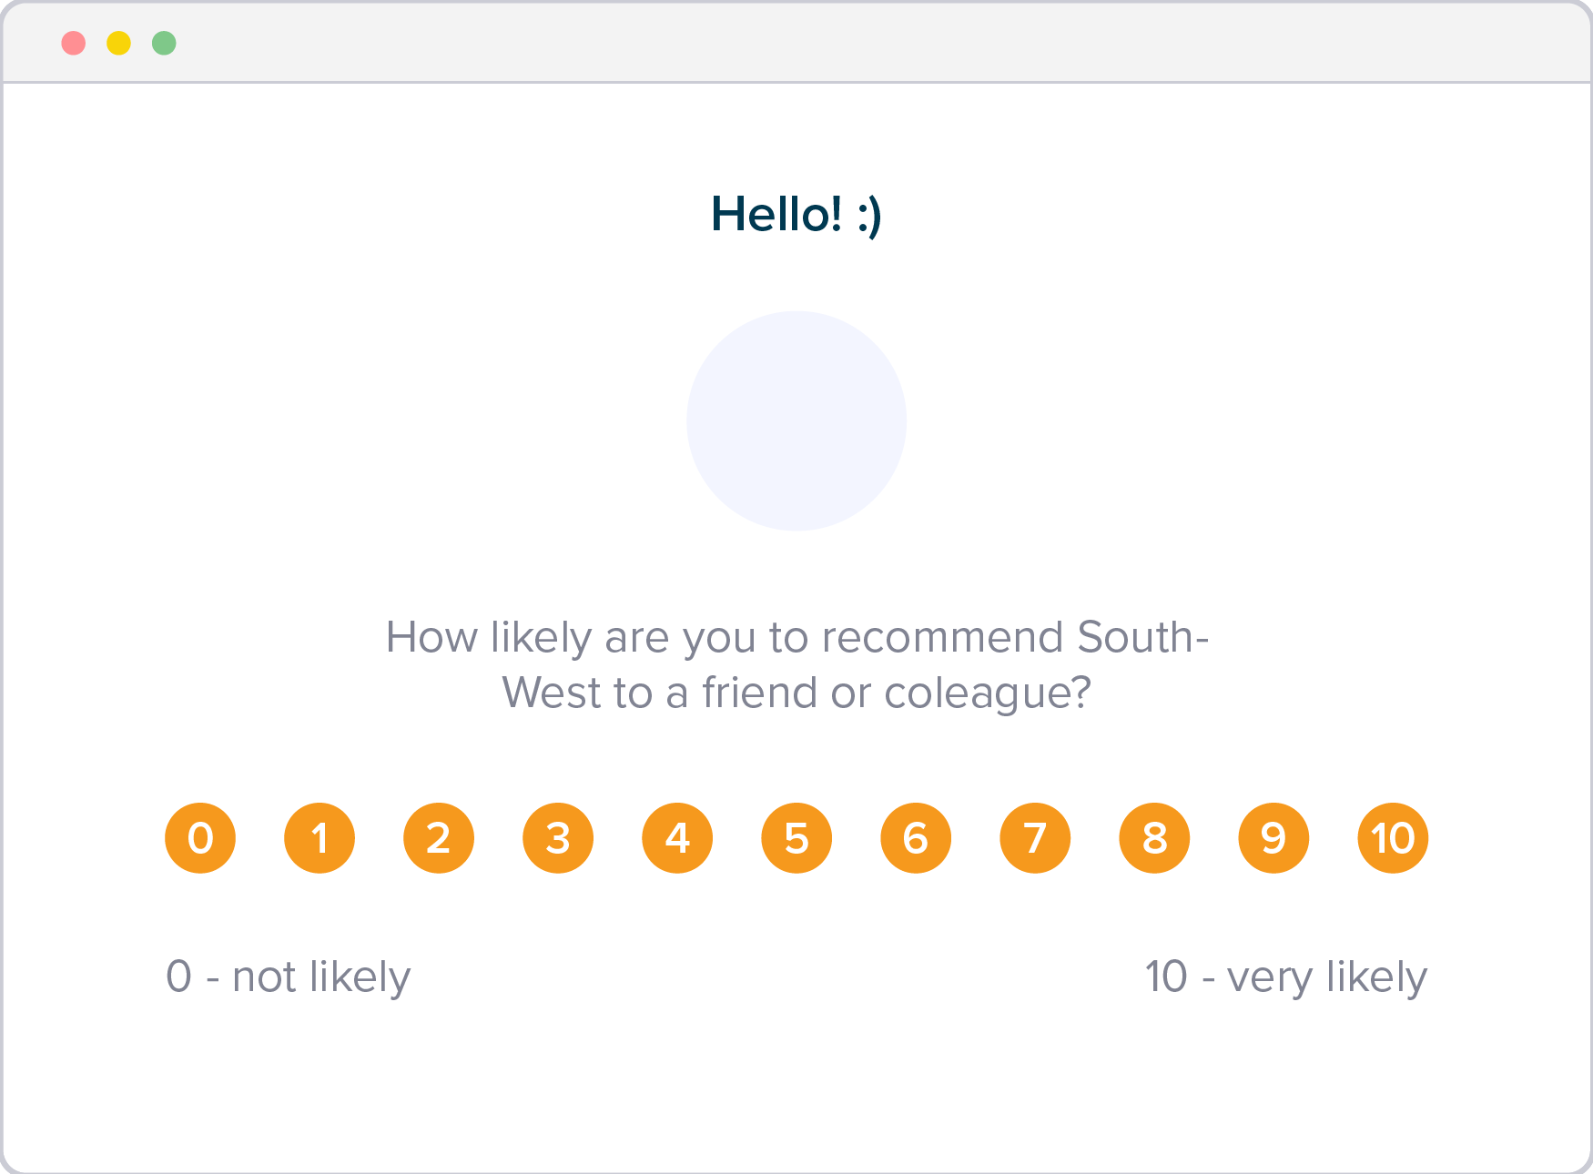Image resolution: width=1593 pixels, height=1174 pixels.
Task: Click the green traffic light dot
Action: tap(164, 42)
